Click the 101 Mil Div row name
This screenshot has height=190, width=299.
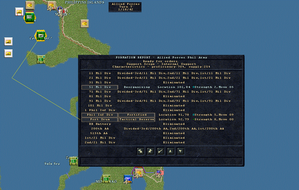(x=100, y=106)
